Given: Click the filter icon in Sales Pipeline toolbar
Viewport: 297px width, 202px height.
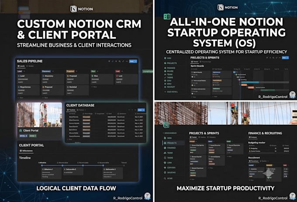Looking at the screenshot, I should pos(109,61).
